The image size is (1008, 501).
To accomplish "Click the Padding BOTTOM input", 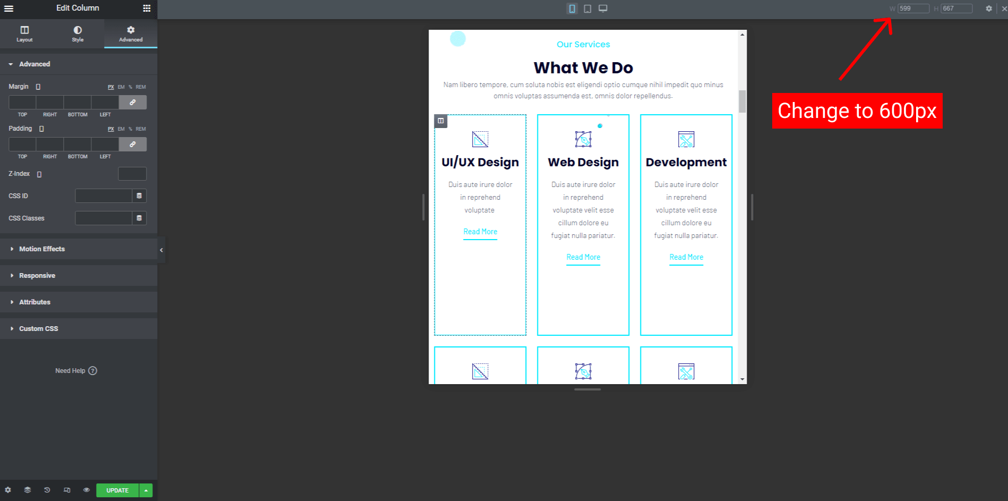I will click(78, 144).
